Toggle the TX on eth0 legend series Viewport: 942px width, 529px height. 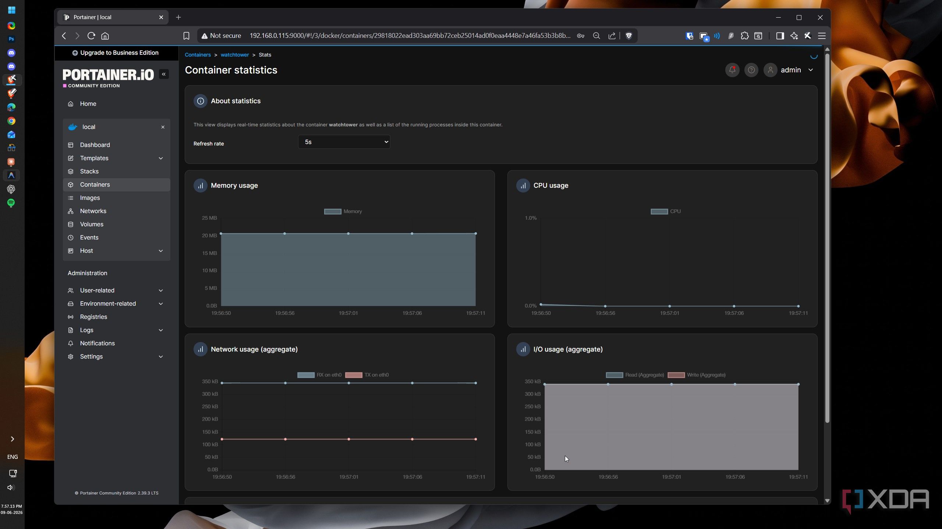pos(367,375)
